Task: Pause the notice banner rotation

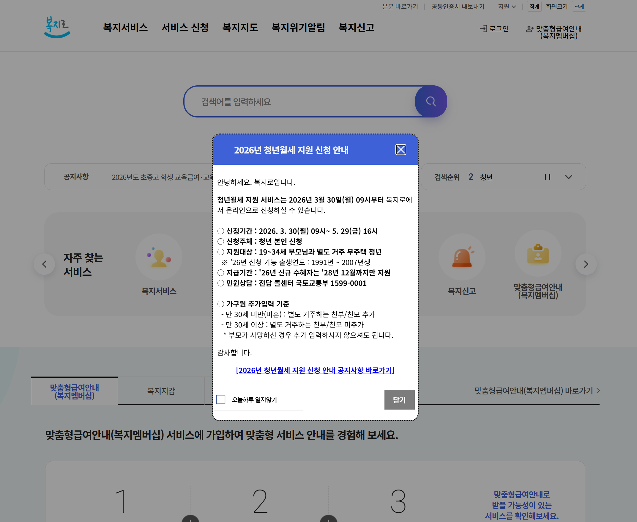Action: [x=548, y=177]
